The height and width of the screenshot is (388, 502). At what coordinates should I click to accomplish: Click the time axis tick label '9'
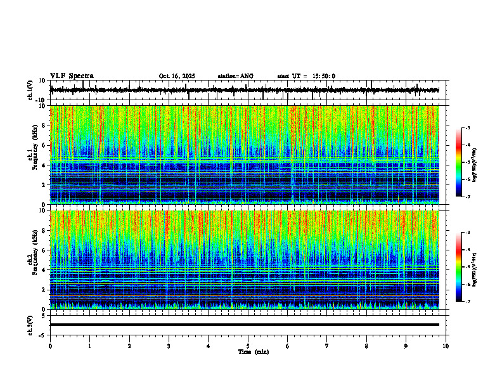coord(406,346)
